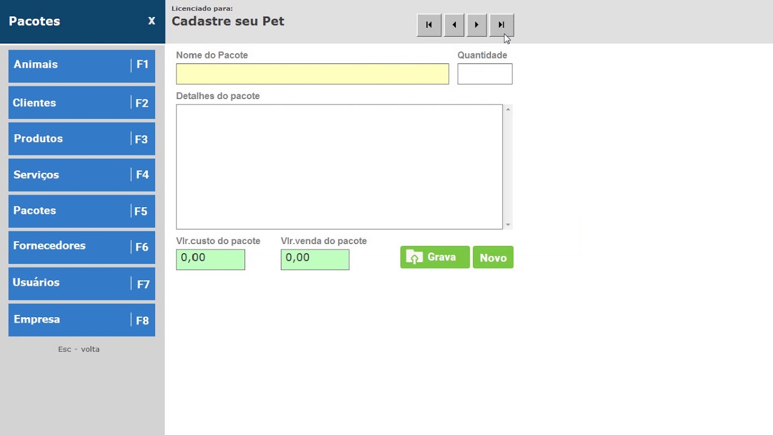This screenshot has height=435, width=773.
Task: Go to the Serviços section
Action: [x=82, y=175]
